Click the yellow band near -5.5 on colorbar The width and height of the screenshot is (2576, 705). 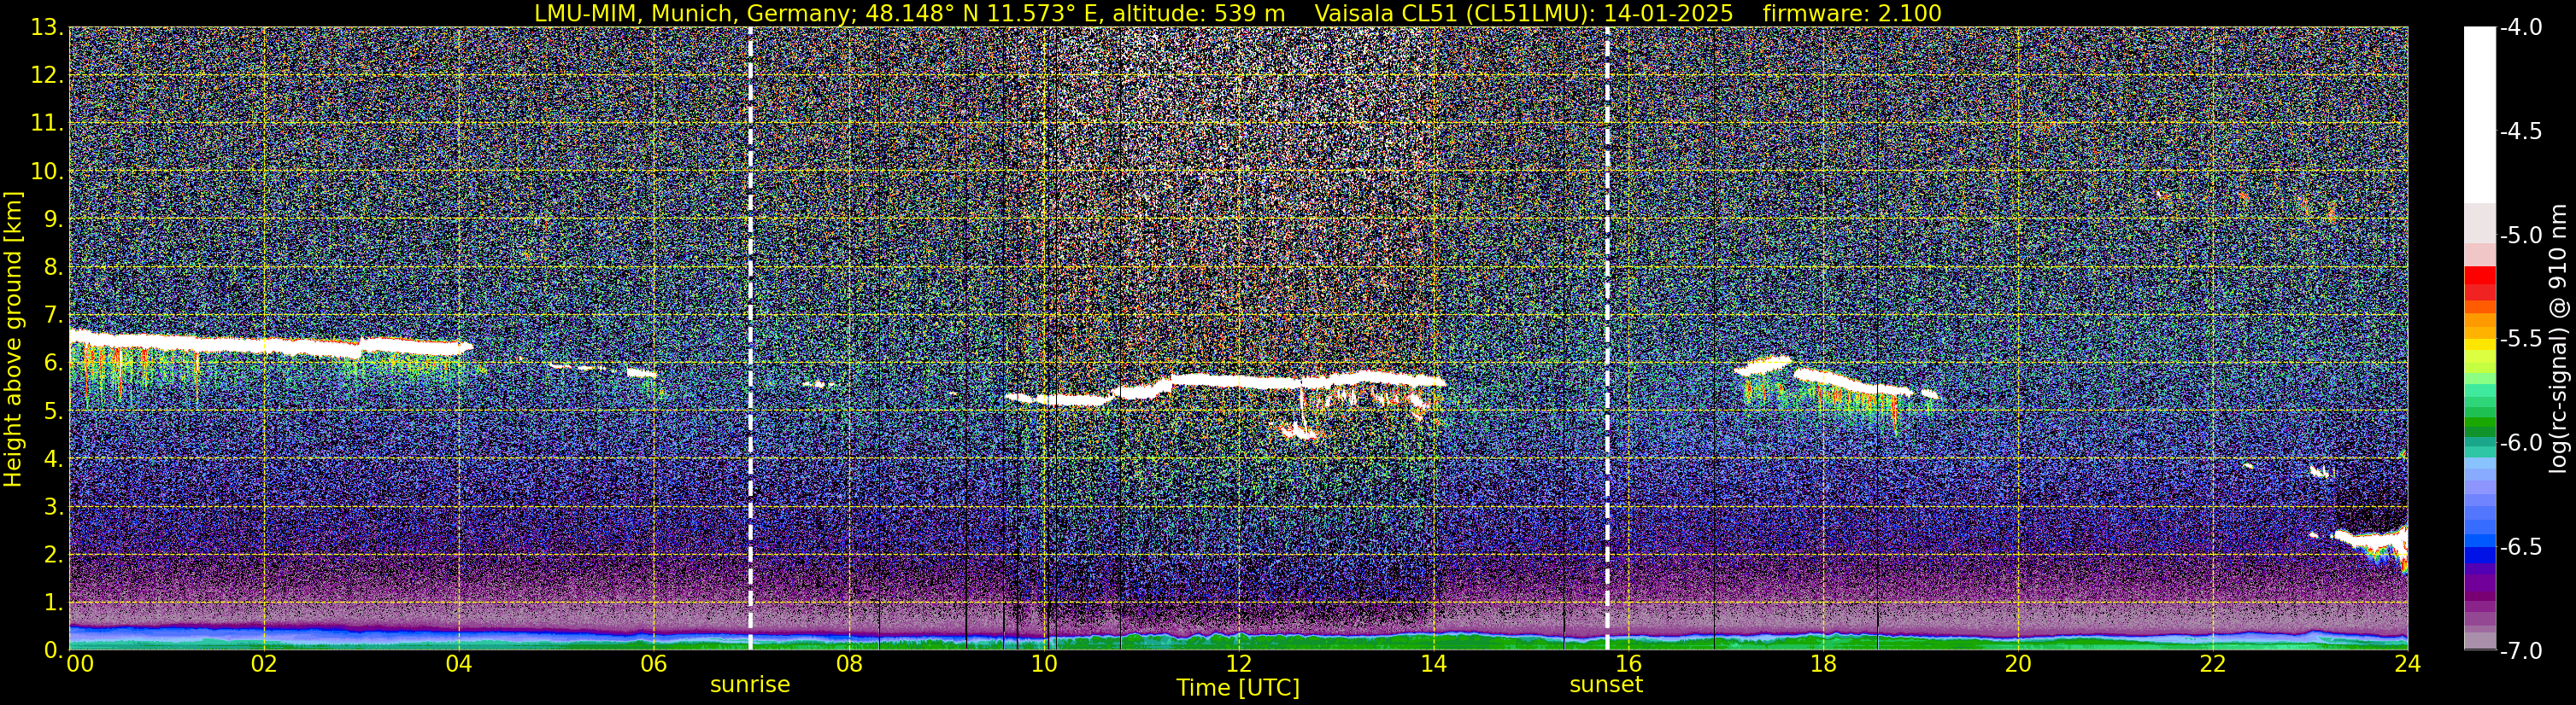coord(2479,346)
